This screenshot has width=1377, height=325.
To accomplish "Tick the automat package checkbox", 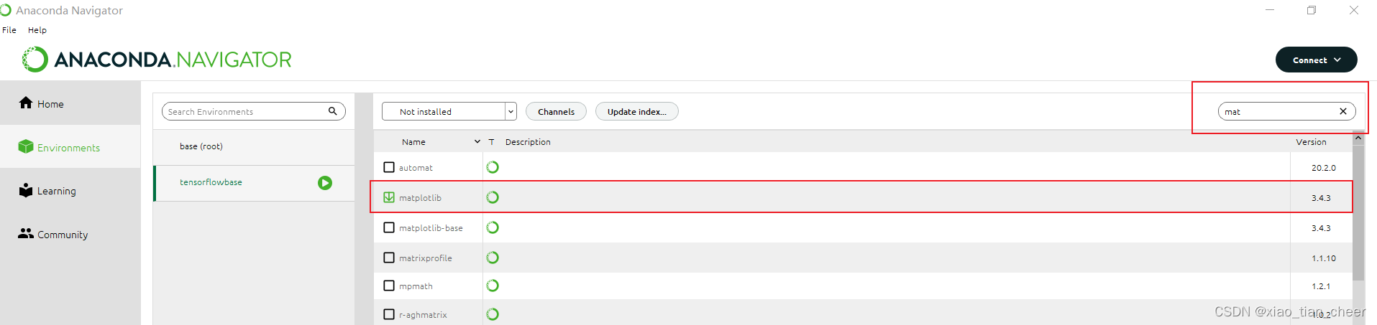I will click(389, 167).
